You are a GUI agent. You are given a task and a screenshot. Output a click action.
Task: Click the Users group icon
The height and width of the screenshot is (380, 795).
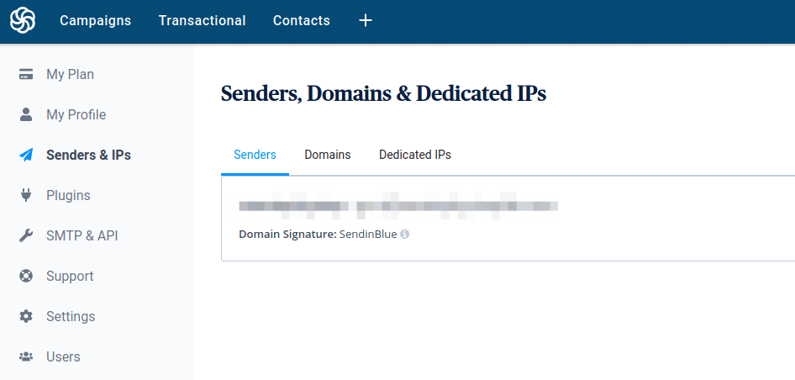tap(26, 356)
